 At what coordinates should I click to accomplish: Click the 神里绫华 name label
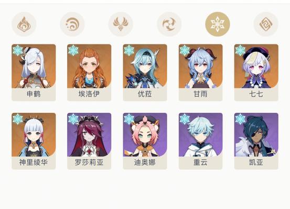pos(34,162)
